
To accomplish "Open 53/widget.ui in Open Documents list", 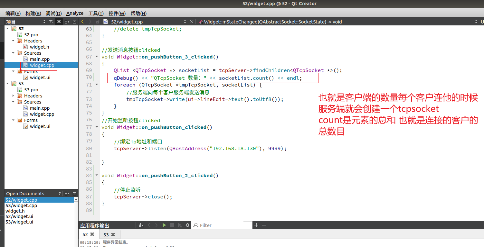I will tap(19, 222).
